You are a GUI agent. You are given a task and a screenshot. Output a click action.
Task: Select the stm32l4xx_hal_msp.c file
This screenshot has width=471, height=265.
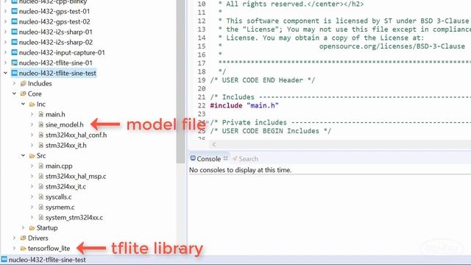[76, 177]
